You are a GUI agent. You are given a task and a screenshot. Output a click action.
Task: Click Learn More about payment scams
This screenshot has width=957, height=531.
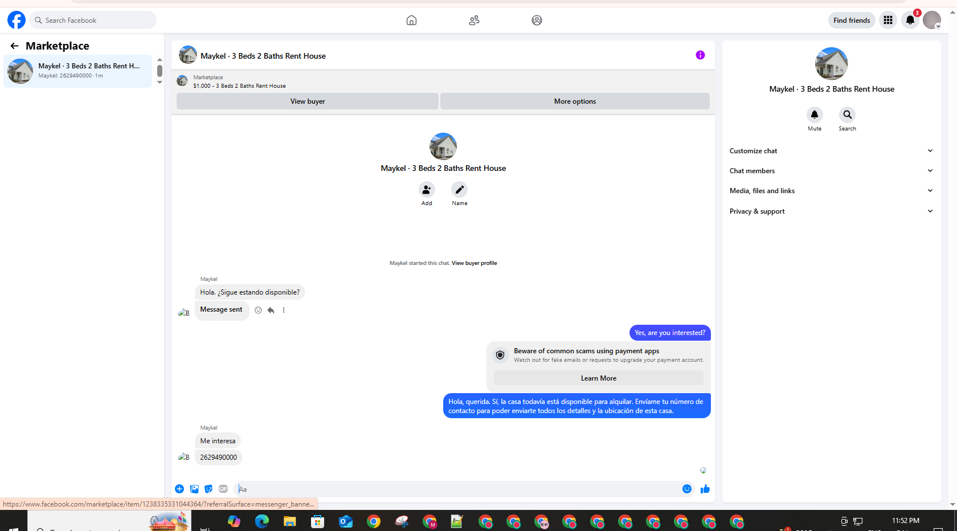[x=599, y=378]
